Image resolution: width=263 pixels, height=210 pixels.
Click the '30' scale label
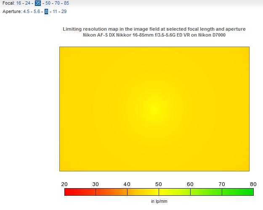coord(96,184)
